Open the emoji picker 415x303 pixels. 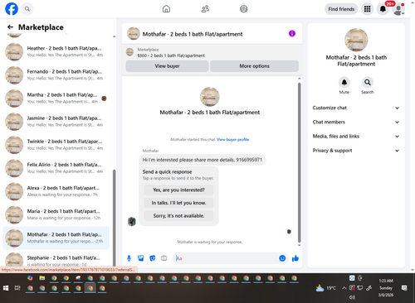click(x=282, y=258)
